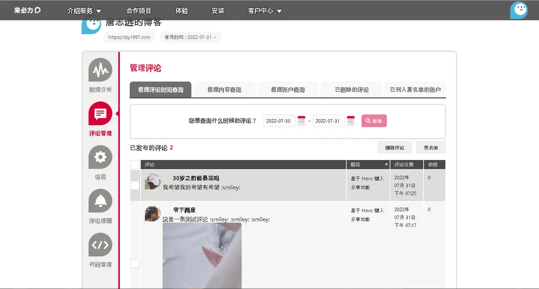Switch to 已删除的评论 tab
Viewport: 539px width, 289px height.
coord(351,90)
